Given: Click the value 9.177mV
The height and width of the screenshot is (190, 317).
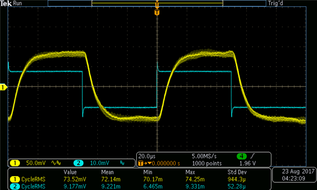Looking at the screenshot, I should (x=75, y=186).
